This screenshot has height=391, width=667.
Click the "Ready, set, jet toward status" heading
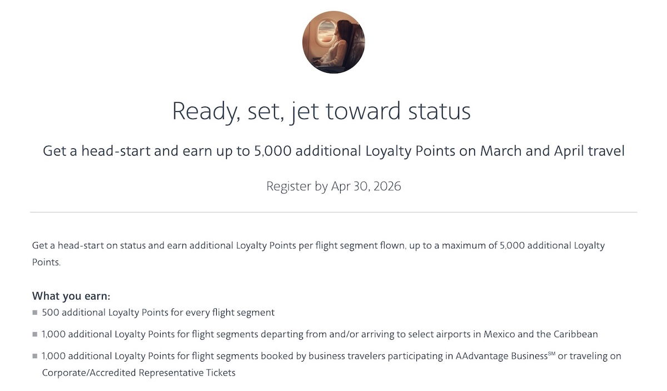(321, 111)
